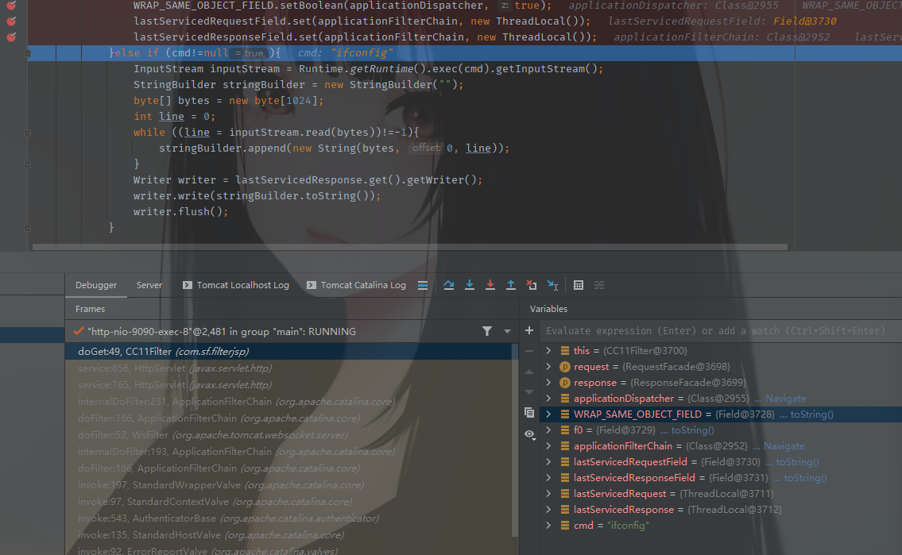Click remove watch minus icon

coord(529,351)
